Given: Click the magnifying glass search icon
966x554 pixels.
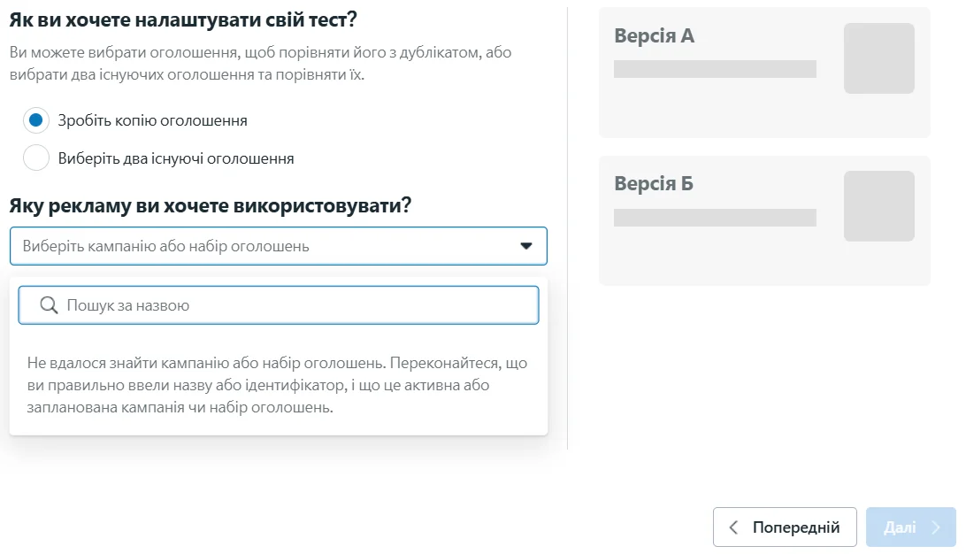Looking at the screenshot, I should click(49, 304).
